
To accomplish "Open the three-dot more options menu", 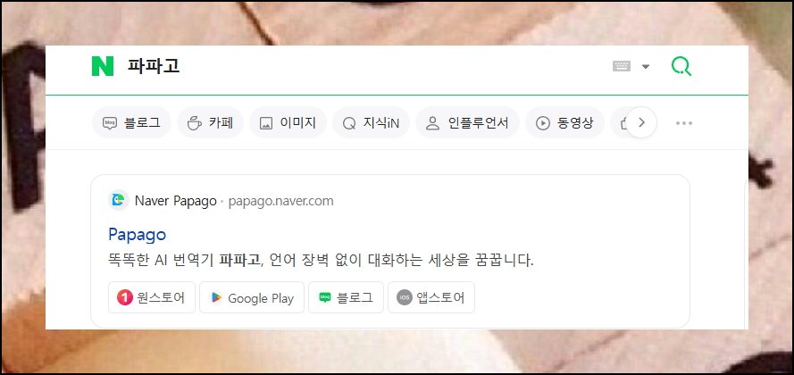I will [684, 123].
